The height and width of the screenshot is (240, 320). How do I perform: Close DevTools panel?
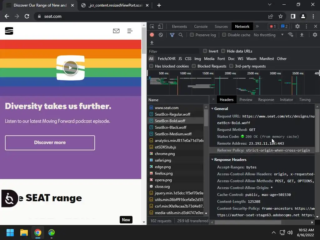[316, 26]
